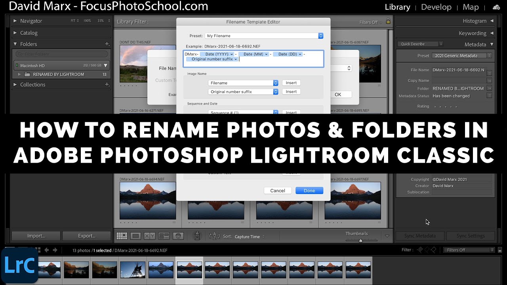Open Survey view icon in toolbar

click(164, 236)
